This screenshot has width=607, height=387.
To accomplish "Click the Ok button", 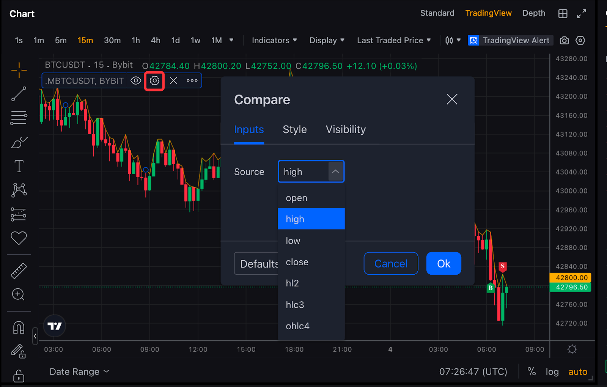I will [443, 263].
